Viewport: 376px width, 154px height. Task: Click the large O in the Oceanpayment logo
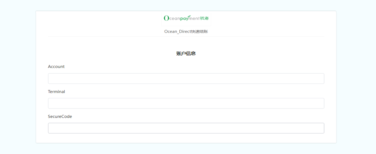[166, 18]
